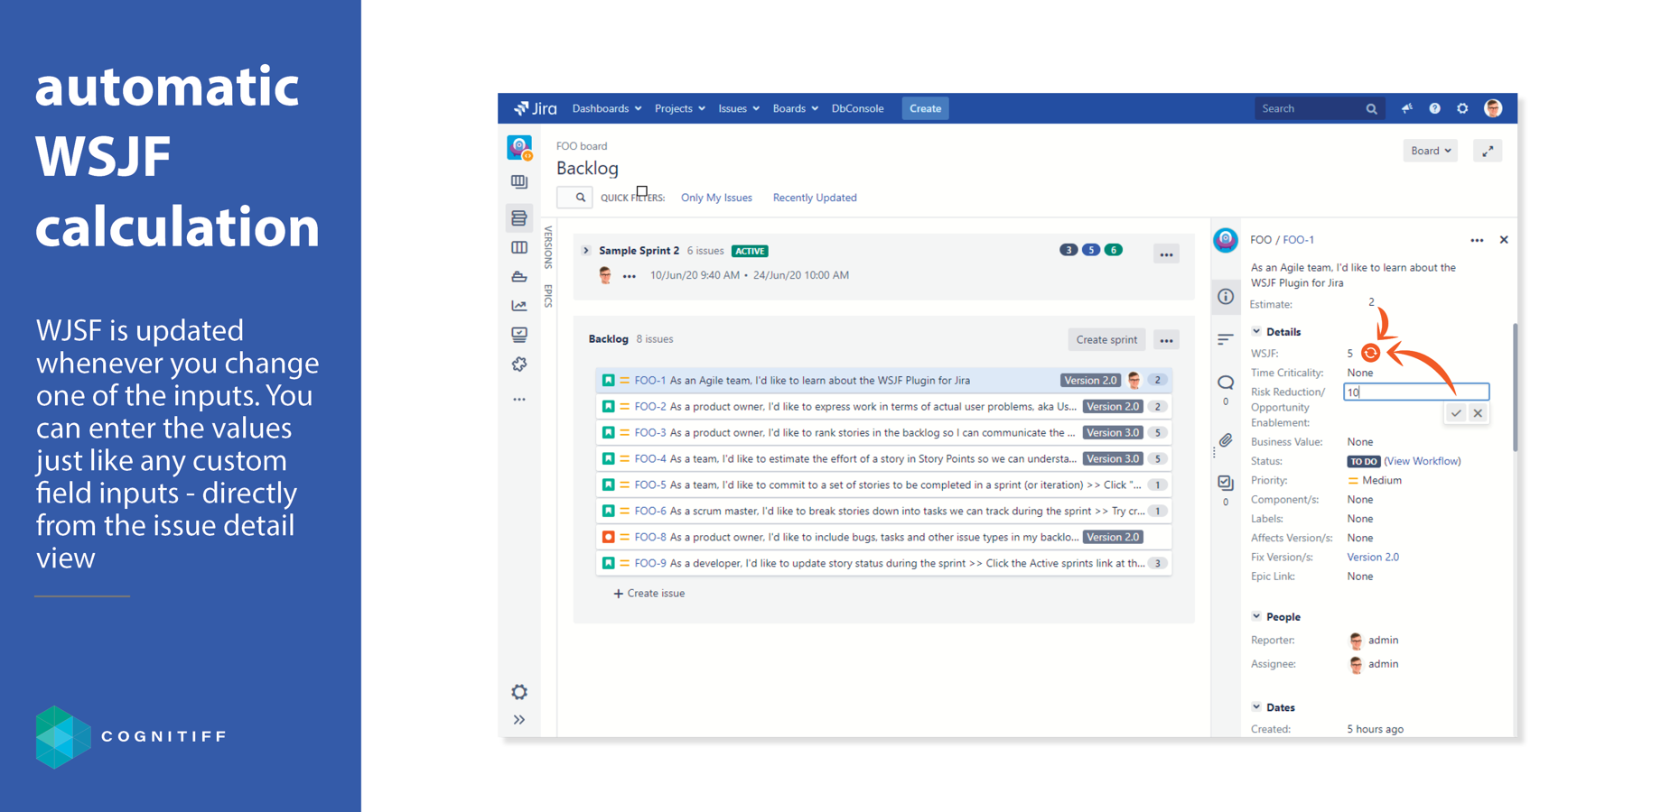Collapse the Dates section
The height and width of the screenshot is (812, 1661).
coord(1255,707)
